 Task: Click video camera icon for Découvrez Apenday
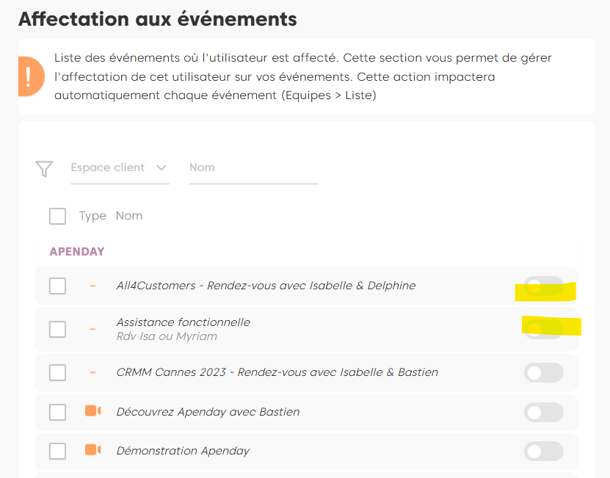coord(92,411)
